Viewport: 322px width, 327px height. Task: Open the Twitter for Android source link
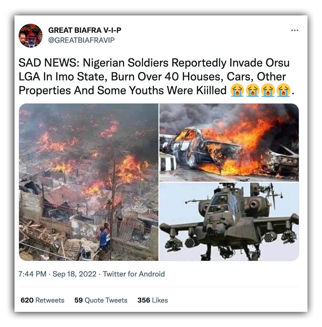coord(134,274)
